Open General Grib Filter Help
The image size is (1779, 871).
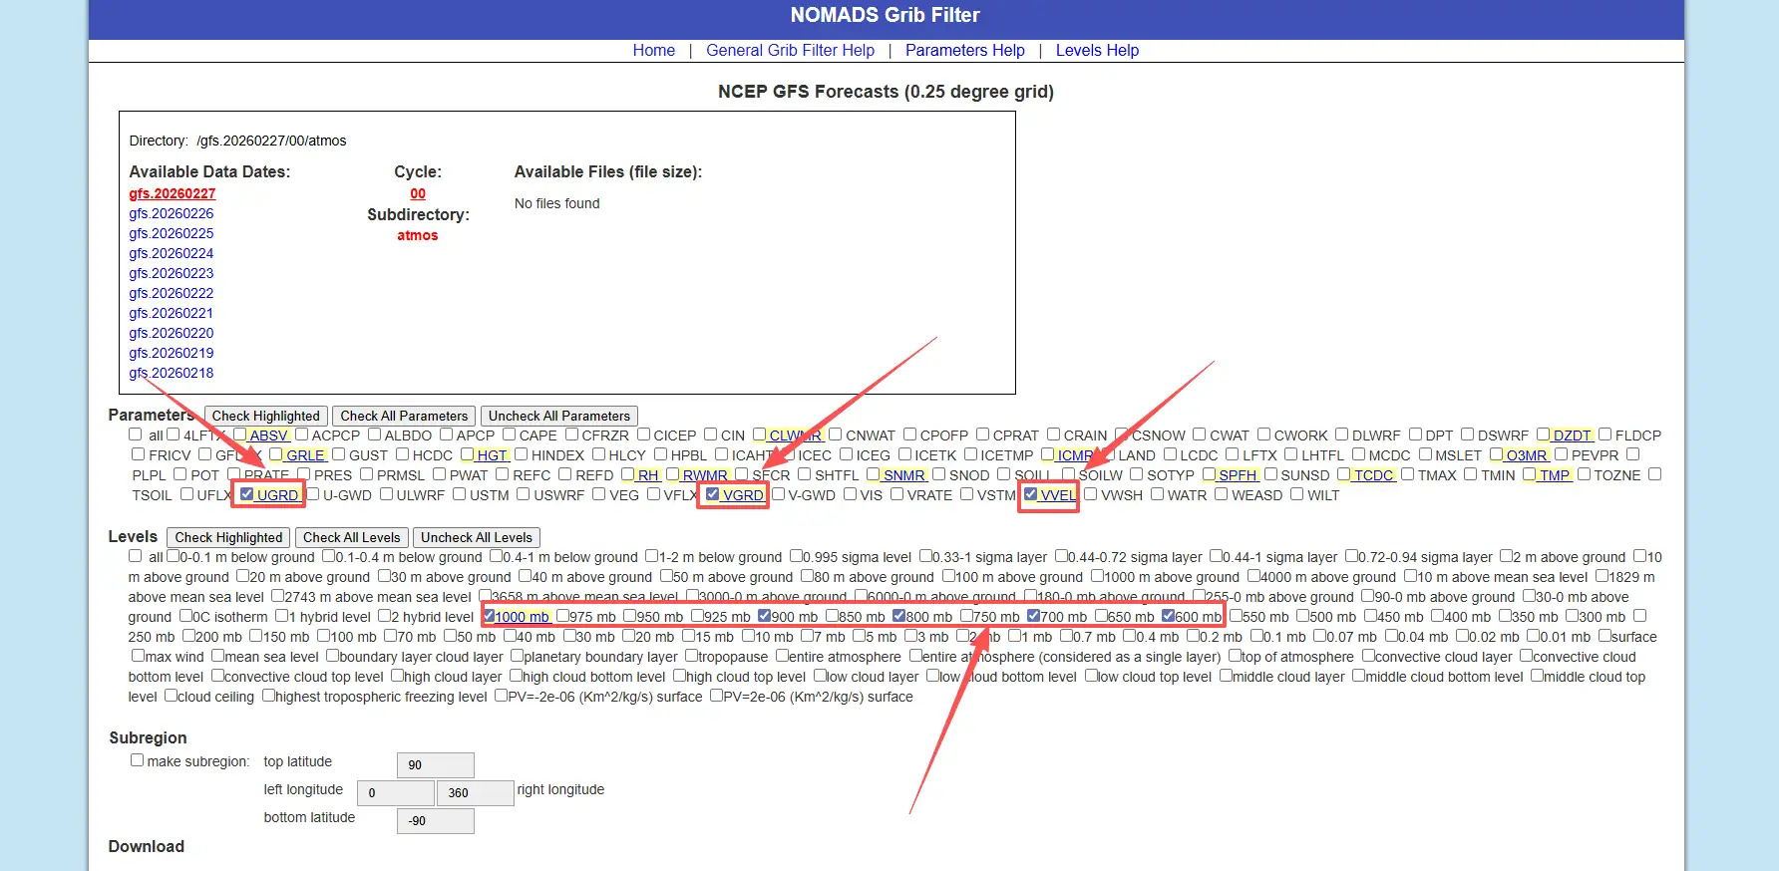(790, 51)
